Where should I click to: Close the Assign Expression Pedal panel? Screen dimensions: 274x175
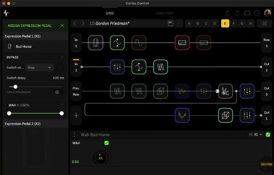pyautogui.click(x=62, y=26)
